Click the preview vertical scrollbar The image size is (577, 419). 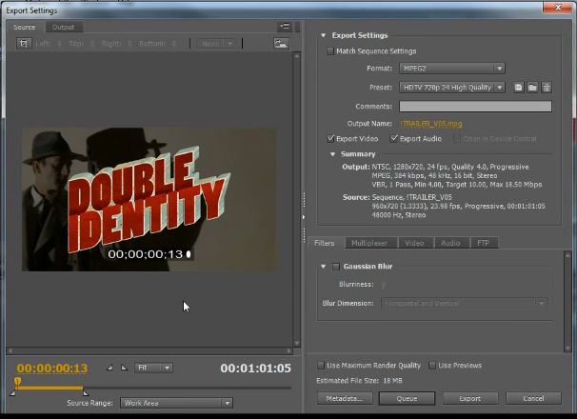point(297,199)
